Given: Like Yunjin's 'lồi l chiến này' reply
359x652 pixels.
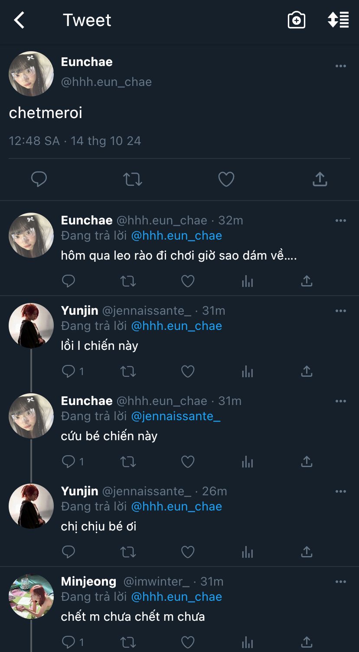Looking at the screenshot, I should 187,372.
